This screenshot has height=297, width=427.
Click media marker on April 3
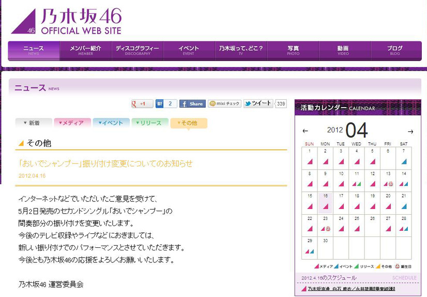coord(342,161)
